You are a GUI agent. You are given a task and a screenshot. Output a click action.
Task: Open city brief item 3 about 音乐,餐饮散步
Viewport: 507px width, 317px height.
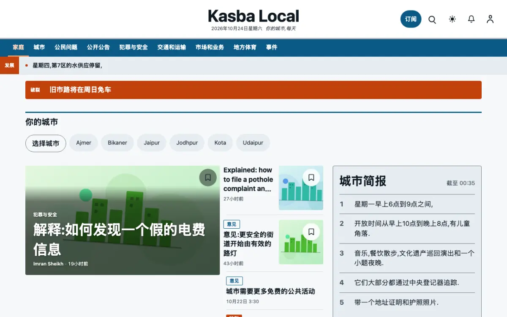(407, 258)
